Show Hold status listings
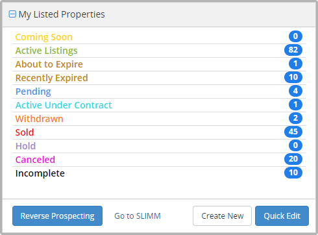Image resolution: width=318 pixels, height=235 pixels. 25,146
